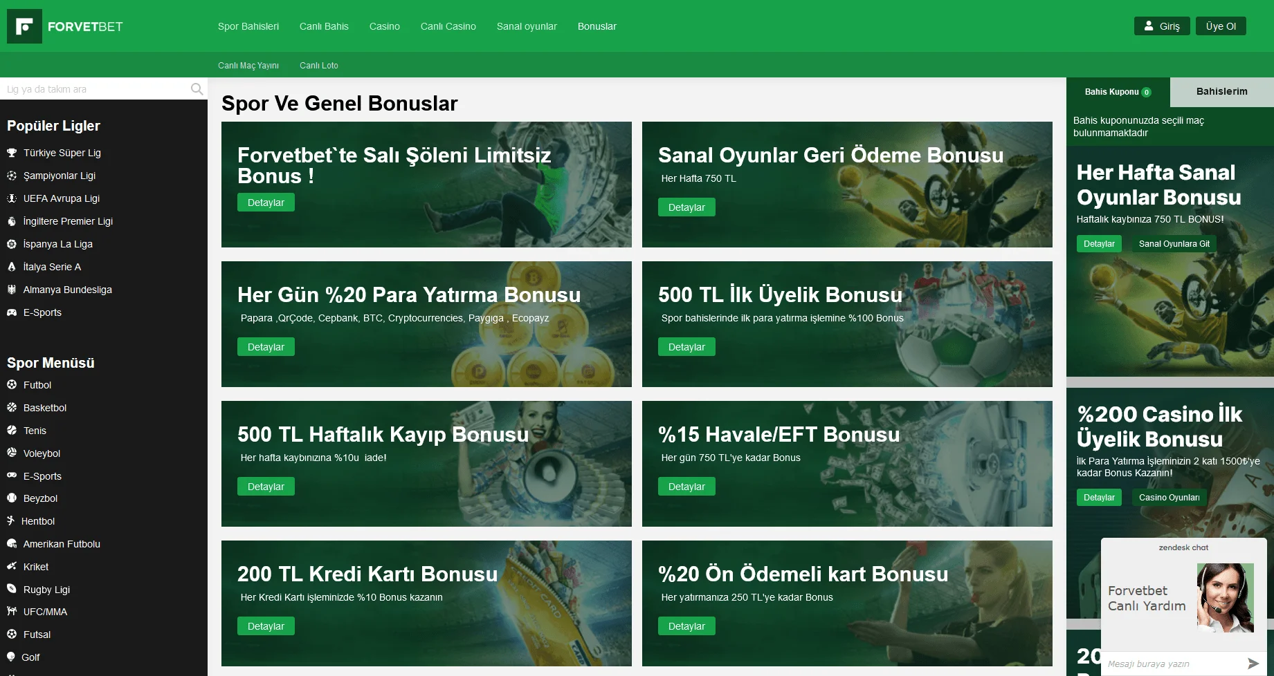This screenshot has width=1274, height=676.
Task: Open Canlı Maç Yayını submenu link
Action: click(248, 66)
